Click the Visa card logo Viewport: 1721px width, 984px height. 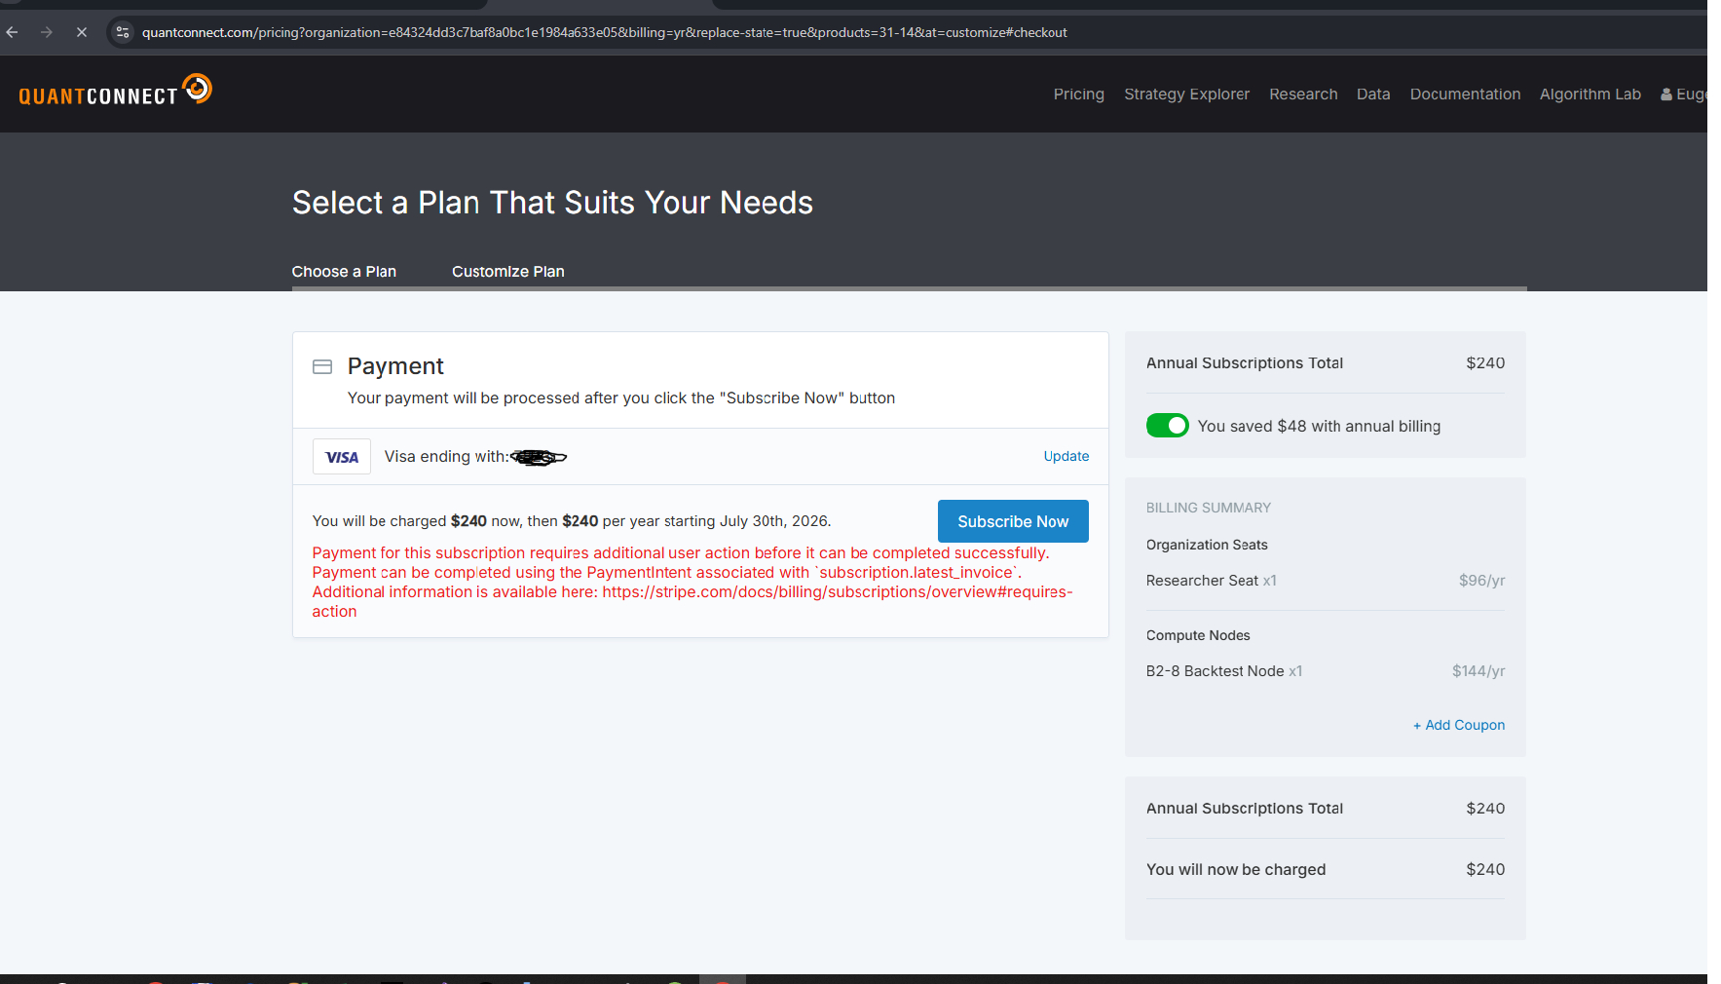[341, 457]
